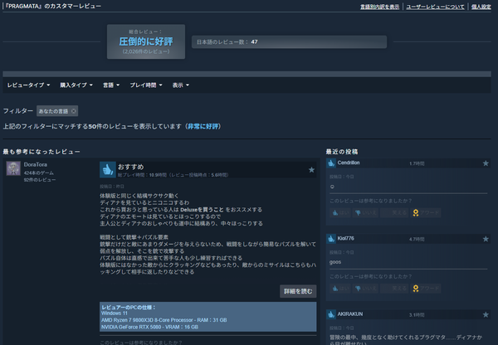Image resolution: width=498 pixels, height=345 pixels.
Task: Click 詳細を読む to expand the review
Action: tap(298, 291)
